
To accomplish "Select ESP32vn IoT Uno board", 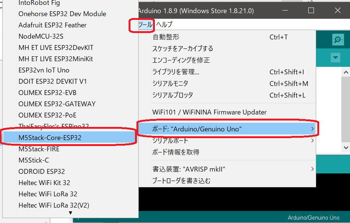I will (x=70, y=70).
